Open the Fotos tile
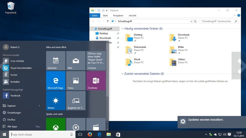The width and height of the screenshot is (246, 138). pyautogui.click(x=76, y=81)
